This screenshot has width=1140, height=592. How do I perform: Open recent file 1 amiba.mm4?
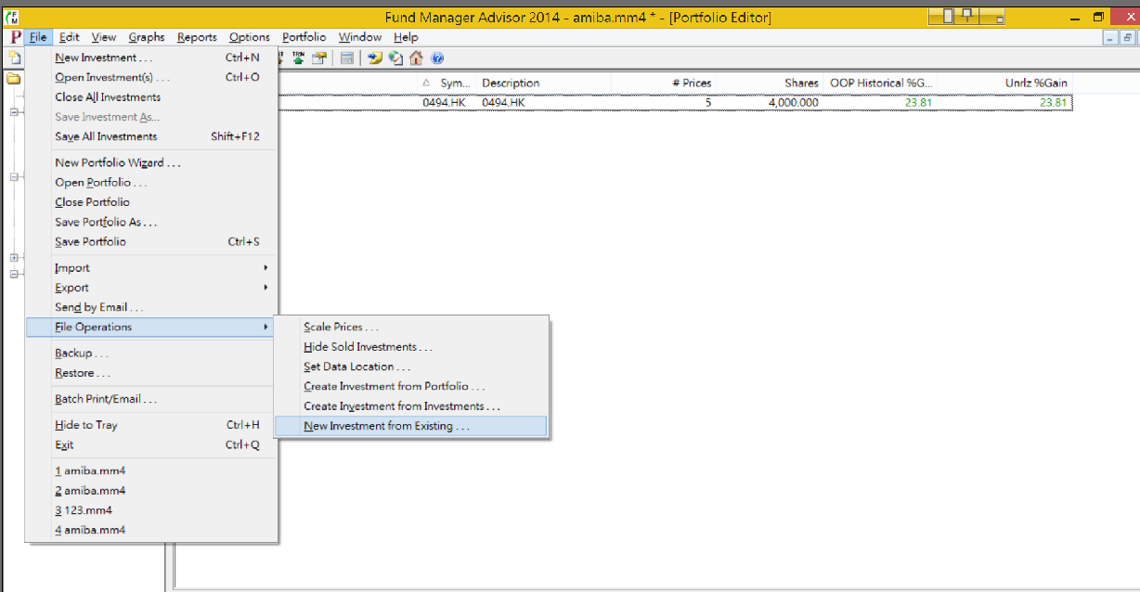coord(151,470)
